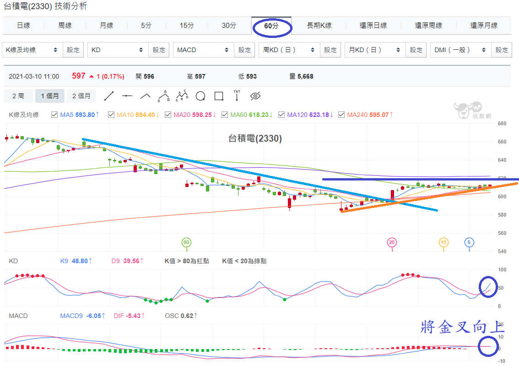This screenshot has height=366, width=519.
Task: Toggle hide drawings eye icon
Action: (x=255, y=96)
